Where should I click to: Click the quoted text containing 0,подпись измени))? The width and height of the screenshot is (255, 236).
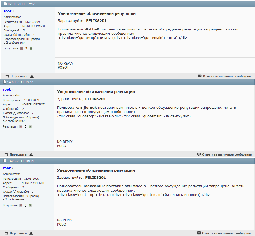[135, 195]
